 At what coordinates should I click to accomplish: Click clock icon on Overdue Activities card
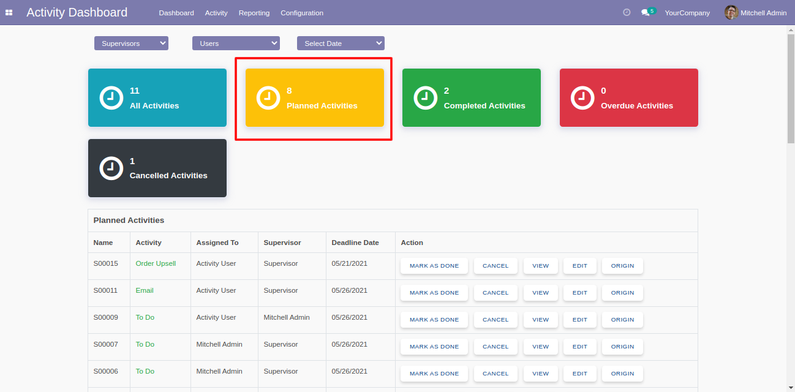coord(582,97)
